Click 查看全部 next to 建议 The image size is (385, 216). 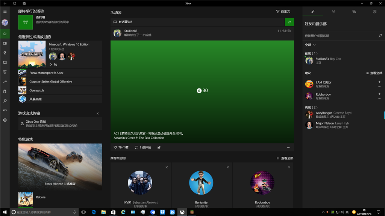click(374, 73)
